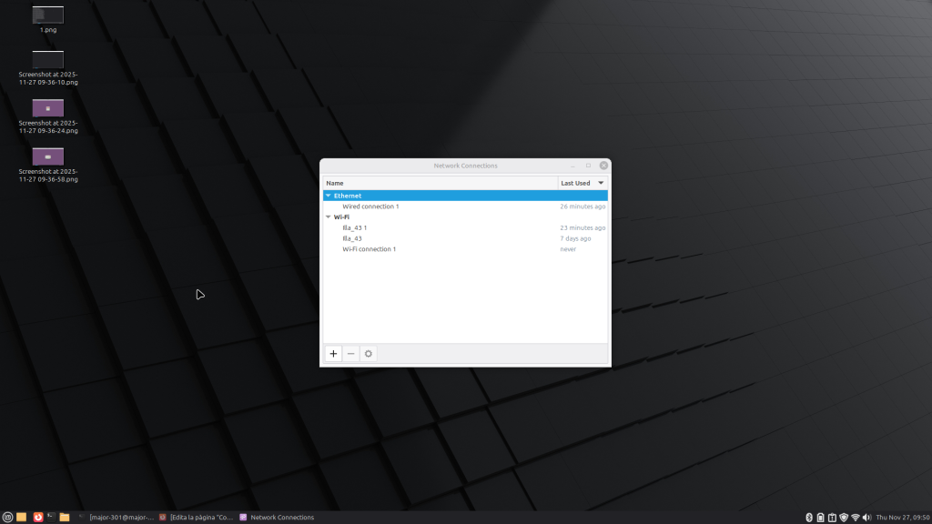Open the Linux Mint start menu
The height and width of the screenshot is (524, 932).
tap(8, 517)
